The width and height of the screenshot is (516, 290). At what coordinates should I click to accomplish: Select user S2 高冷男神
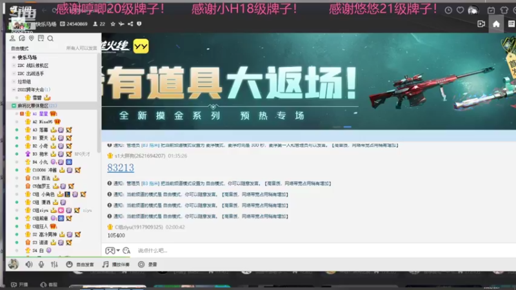point(45,235)
